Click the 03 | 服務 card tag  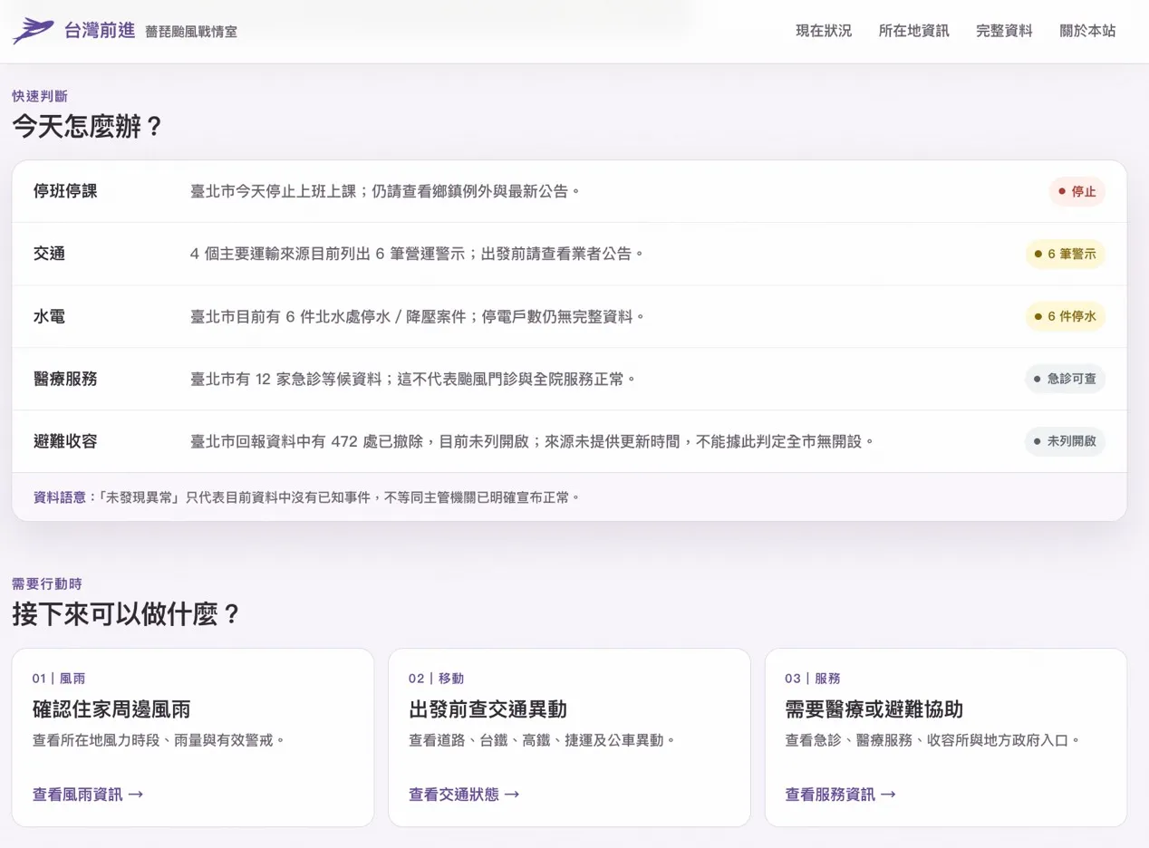(813, 679)
